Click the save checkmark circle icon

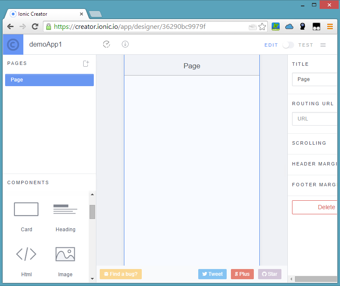tap(107, 44)
